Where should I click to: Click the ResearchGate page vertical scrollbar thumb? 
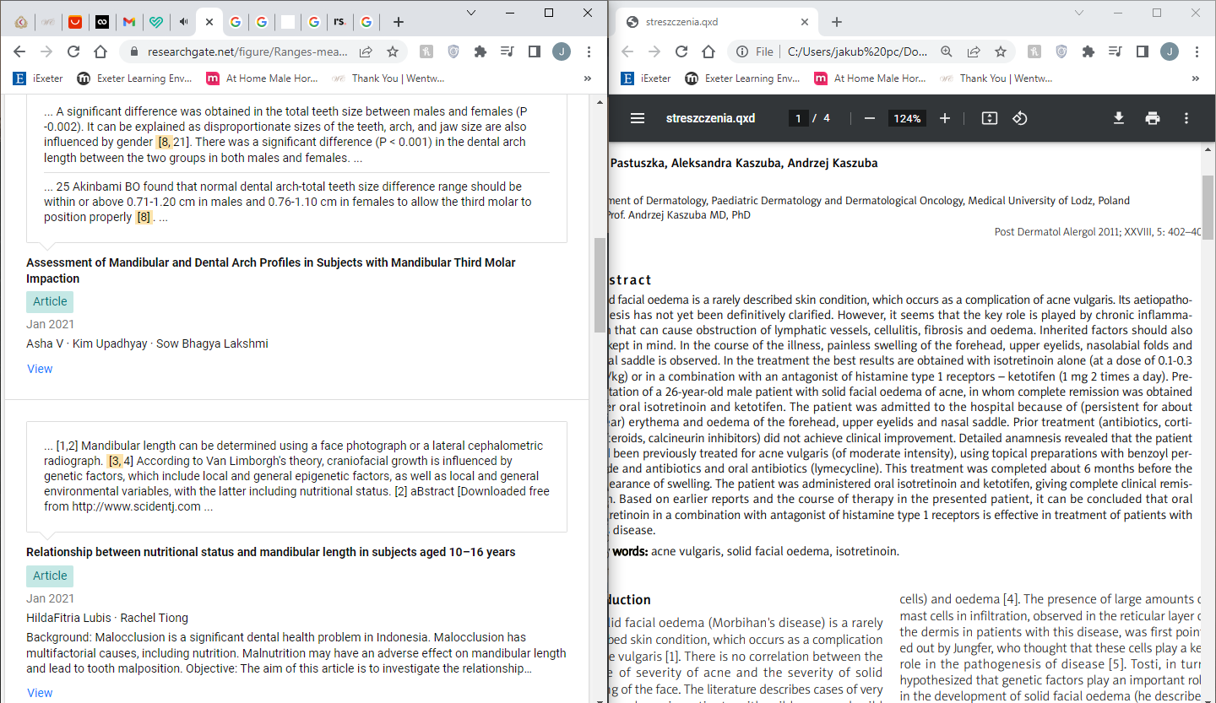click(600, 285)
